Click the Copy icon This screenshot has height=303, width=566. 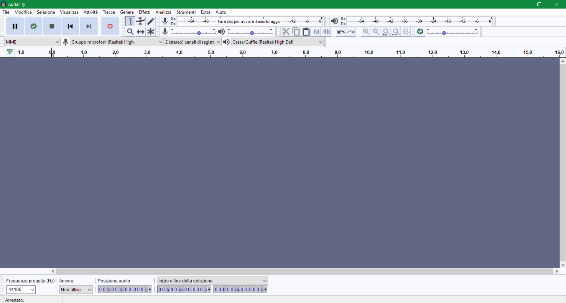296,32
